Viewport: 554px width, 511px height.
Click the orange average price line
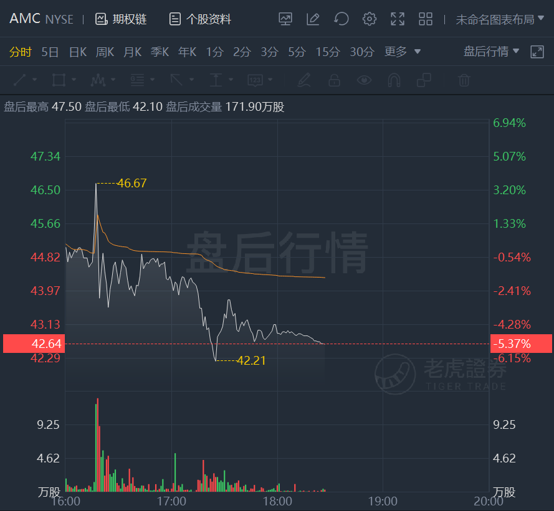tap(247, 273)
